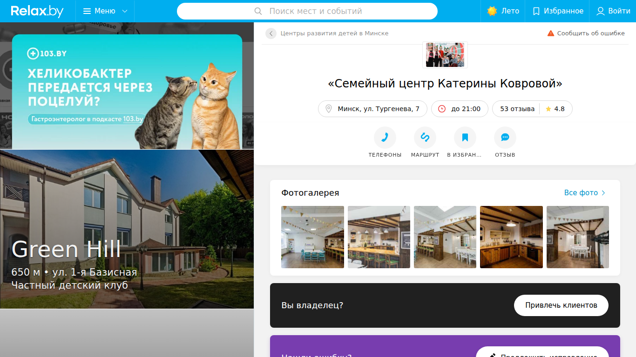Click the Маршрут route icon

[x=425, y=138]
